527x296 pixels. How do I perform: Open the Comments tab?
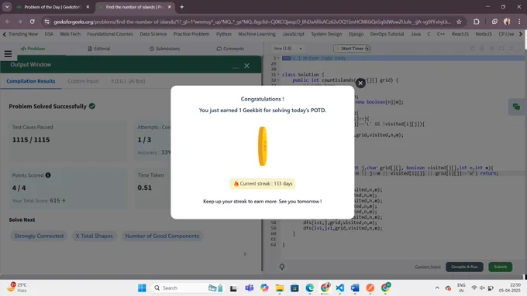[x=230, y=49]
